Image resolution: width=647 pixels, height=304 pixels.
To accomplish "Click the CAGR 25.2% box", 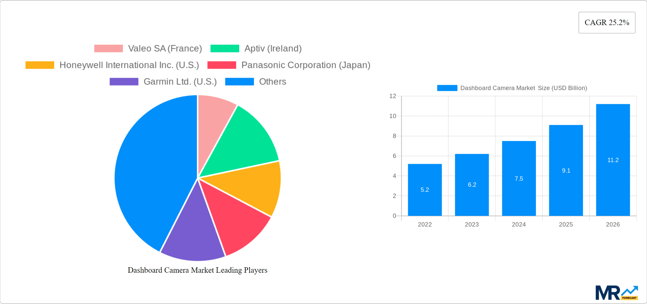I will pos(607,22).
